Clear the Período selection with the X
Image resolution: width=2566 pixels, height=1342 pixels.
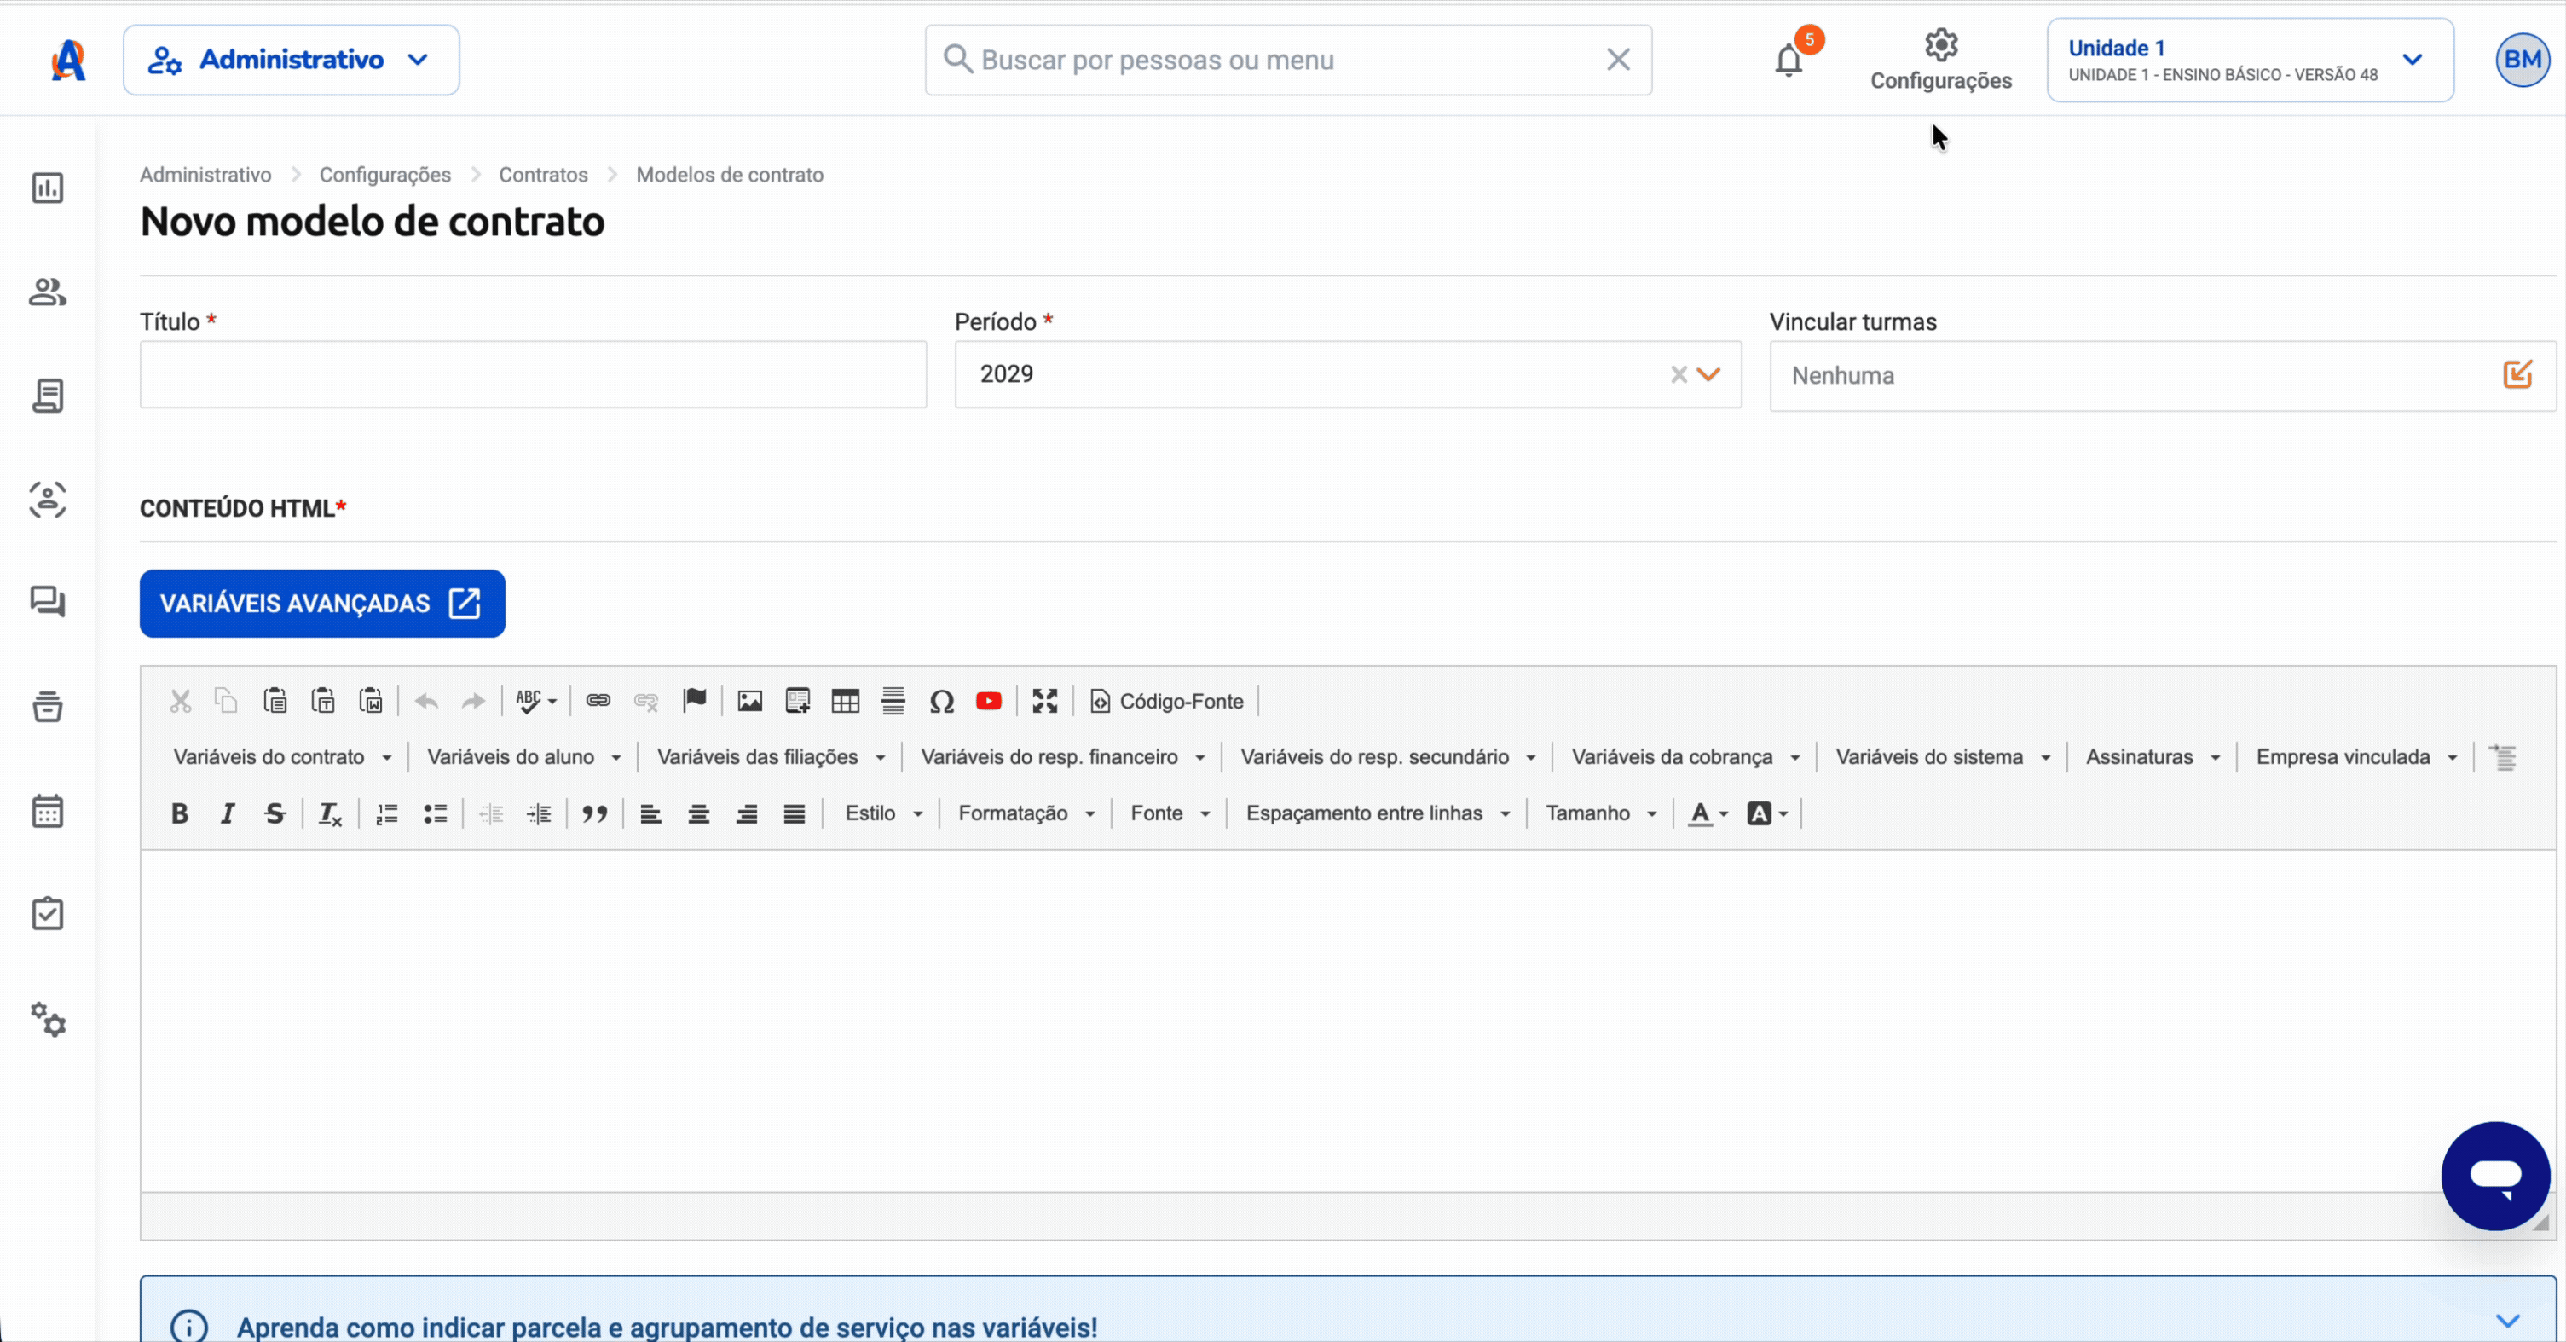click(x=1679, y=374)
